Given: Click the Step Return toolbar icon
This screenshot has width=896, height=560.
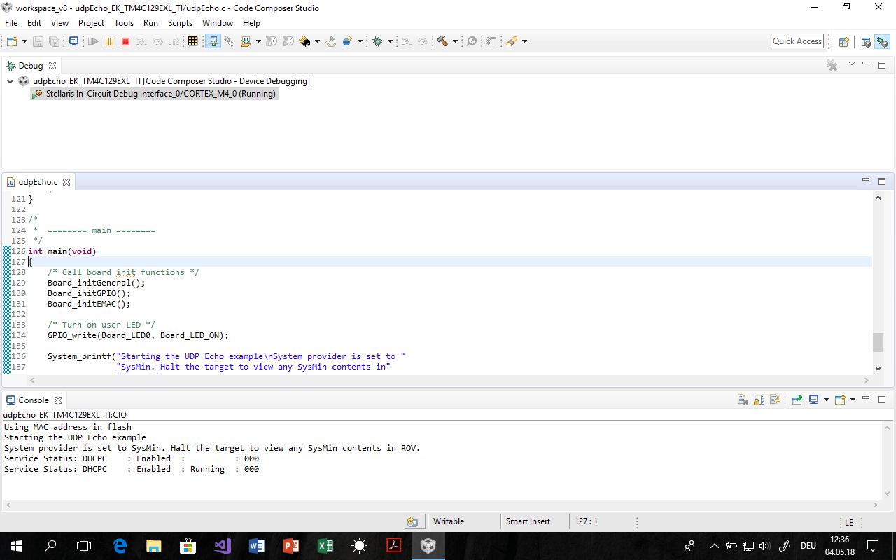Looking at the screenshot, I should tap(174, 42).
